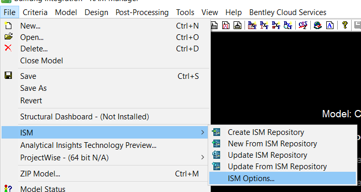This screenshot has width=361, height=192.
Task: Choose Delete... from the File menu
Action: click(106, 49)
